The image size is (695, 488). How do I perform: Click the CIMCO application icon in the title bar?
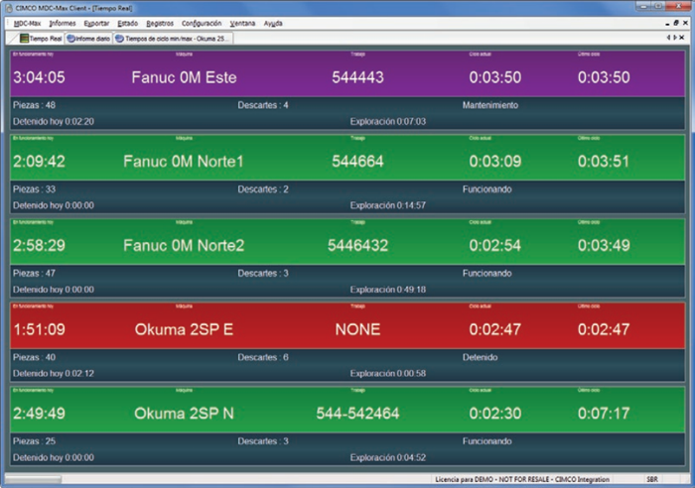coord(9,8)
